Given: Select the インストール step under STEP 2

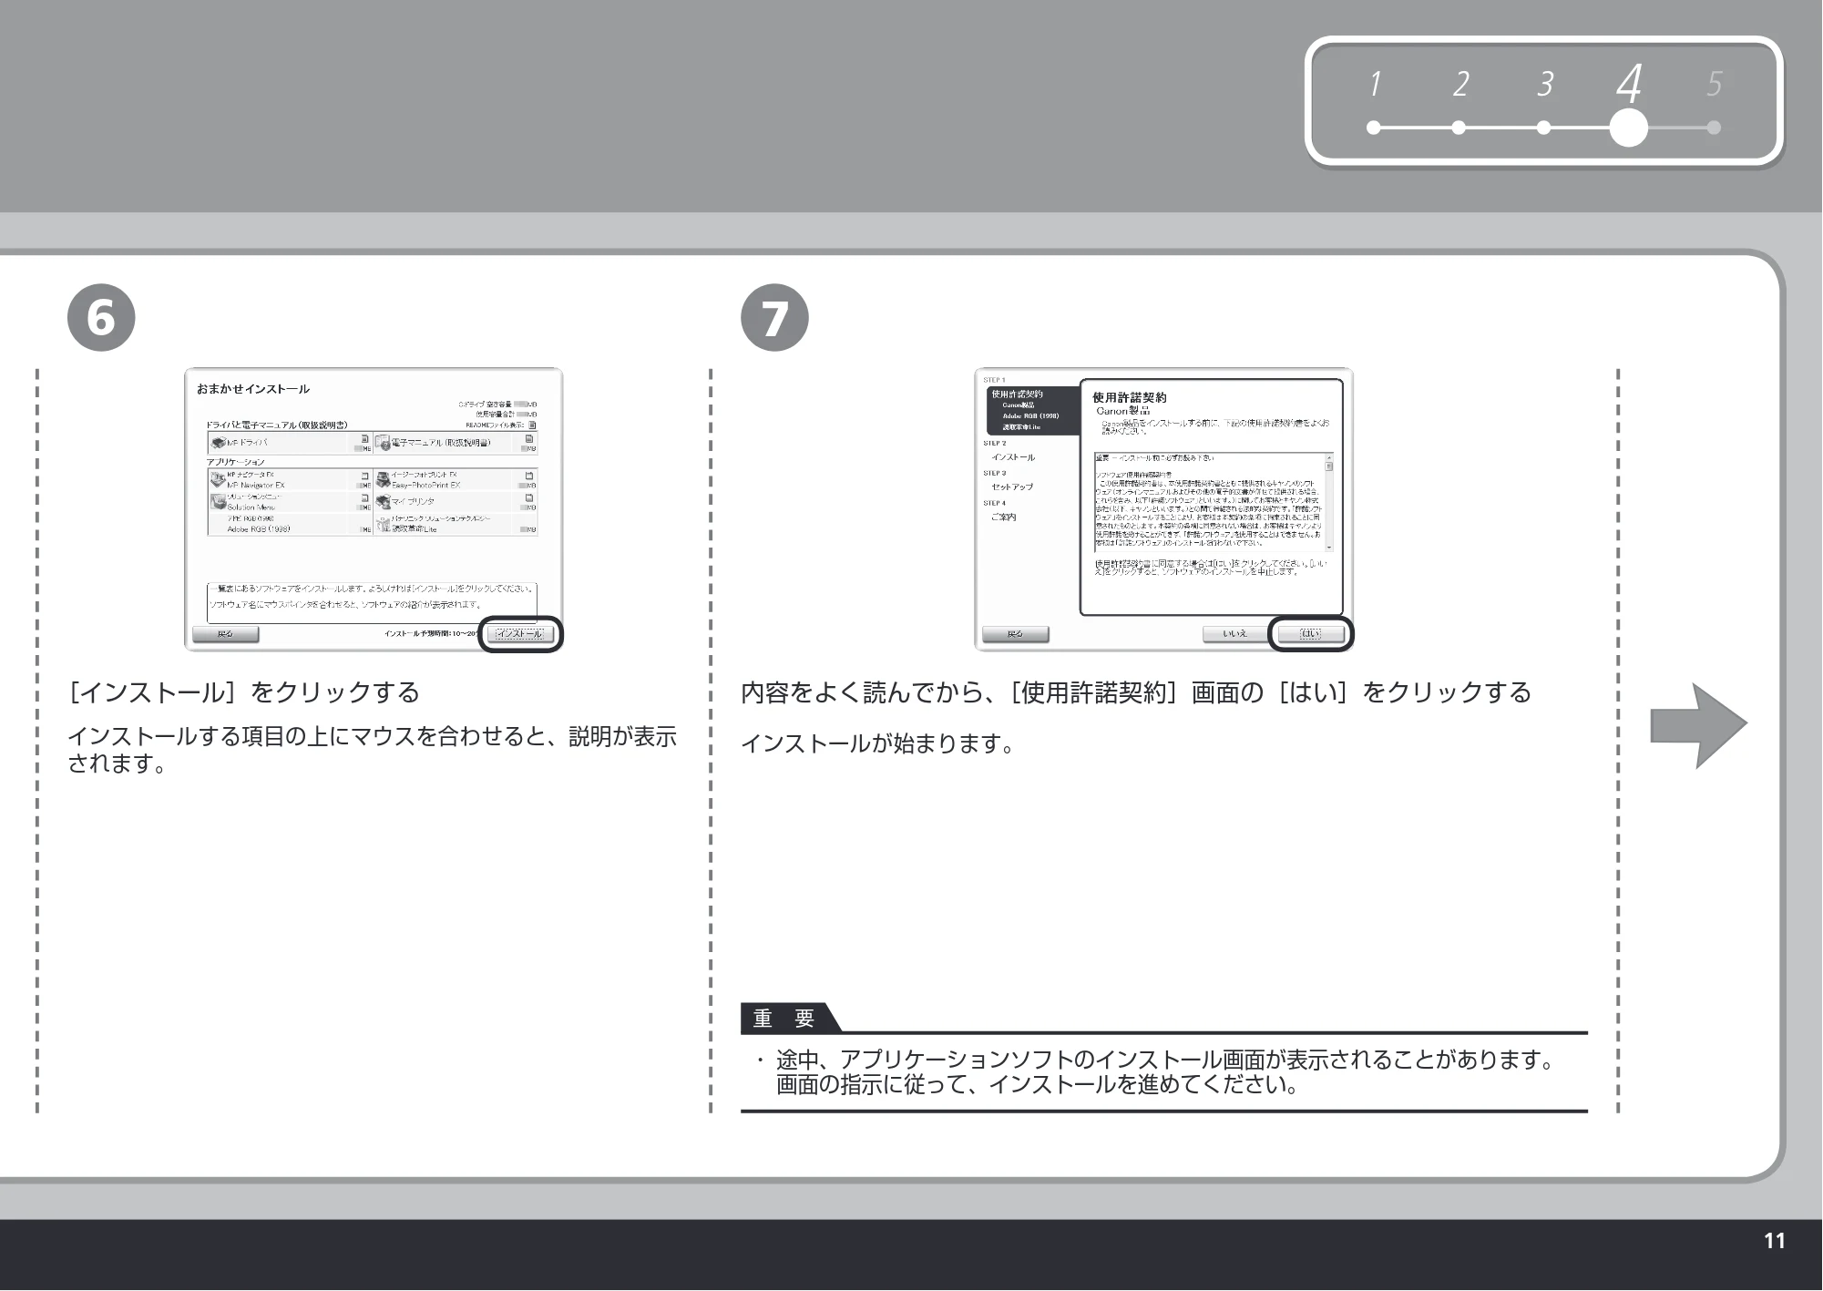Looking at the screenshot, I should pos(1013,457).
